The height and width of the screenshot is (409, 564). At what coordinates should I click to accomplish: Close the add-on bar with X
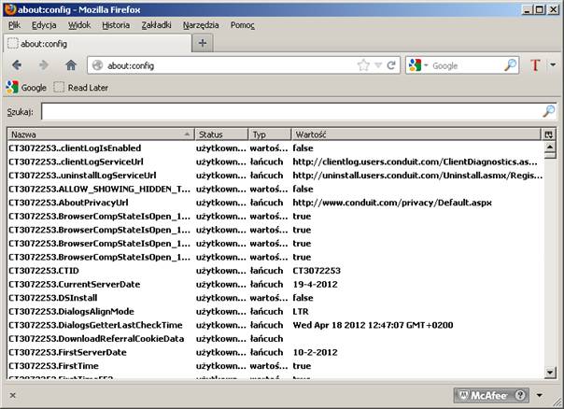(12, 395)
